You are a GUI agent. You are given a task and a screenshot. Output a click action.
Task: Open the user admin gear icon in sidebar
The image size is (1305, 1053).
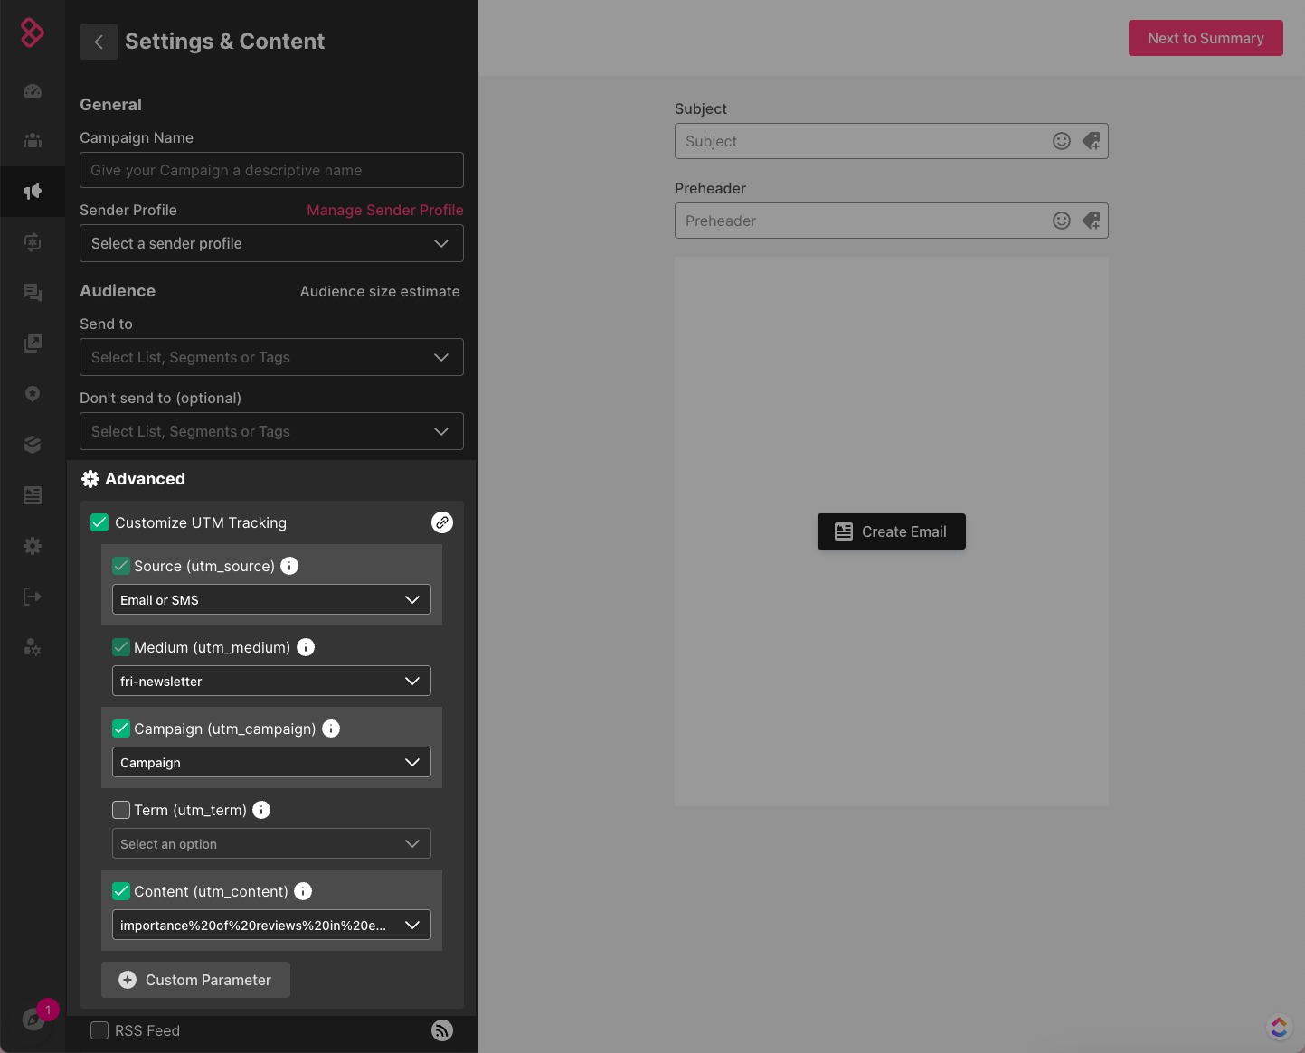tap(33, 647)
